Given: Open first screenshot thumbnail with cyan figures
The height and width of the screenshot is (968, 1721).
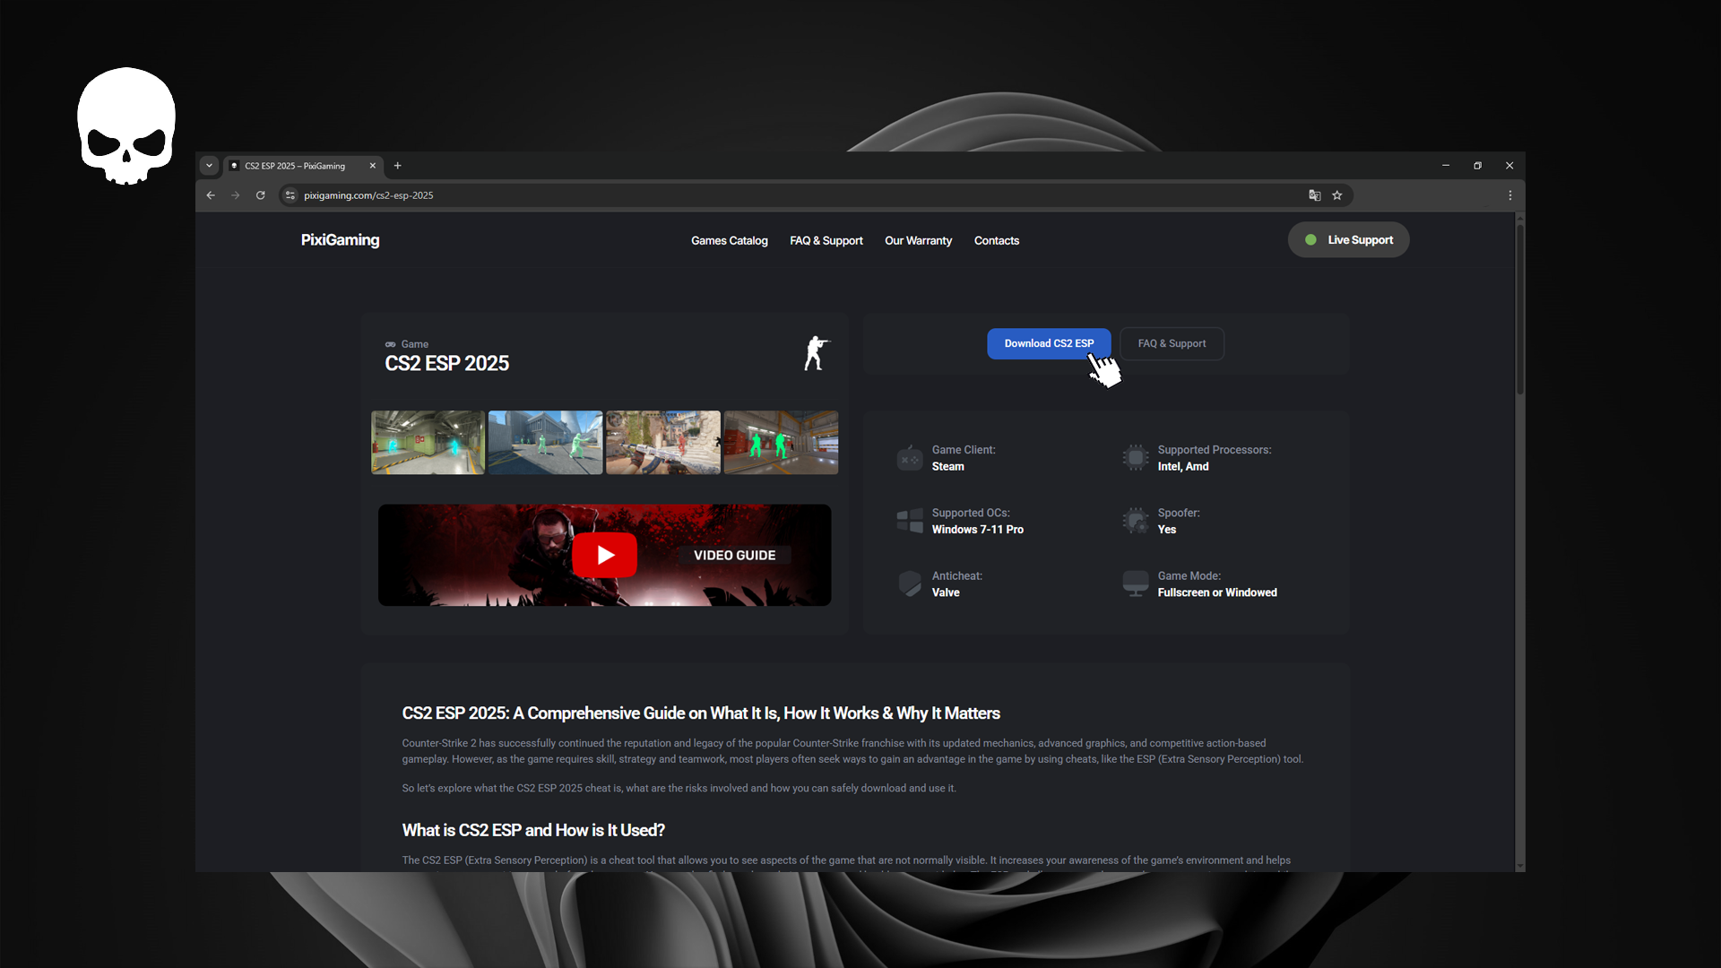Looking at the screenshot, I should [428, 443].
